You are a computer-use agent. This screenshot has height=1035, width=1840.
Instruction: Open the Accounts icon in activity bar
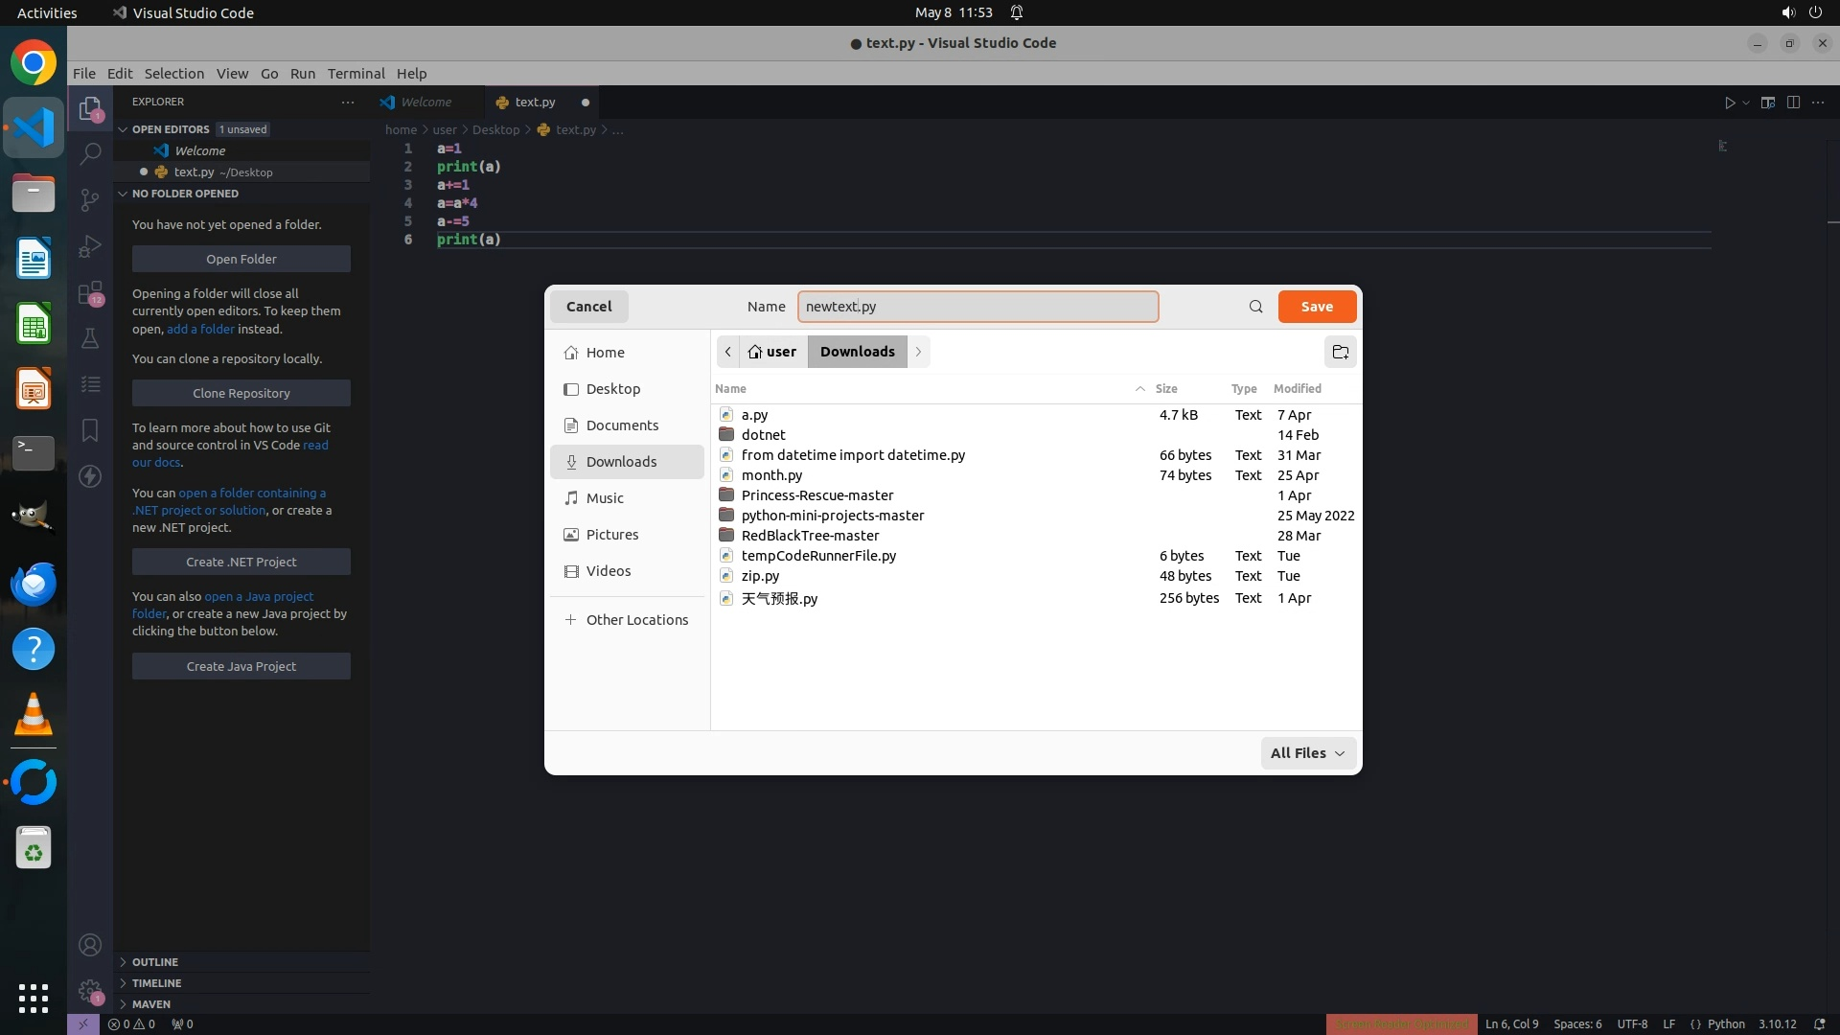90,945
